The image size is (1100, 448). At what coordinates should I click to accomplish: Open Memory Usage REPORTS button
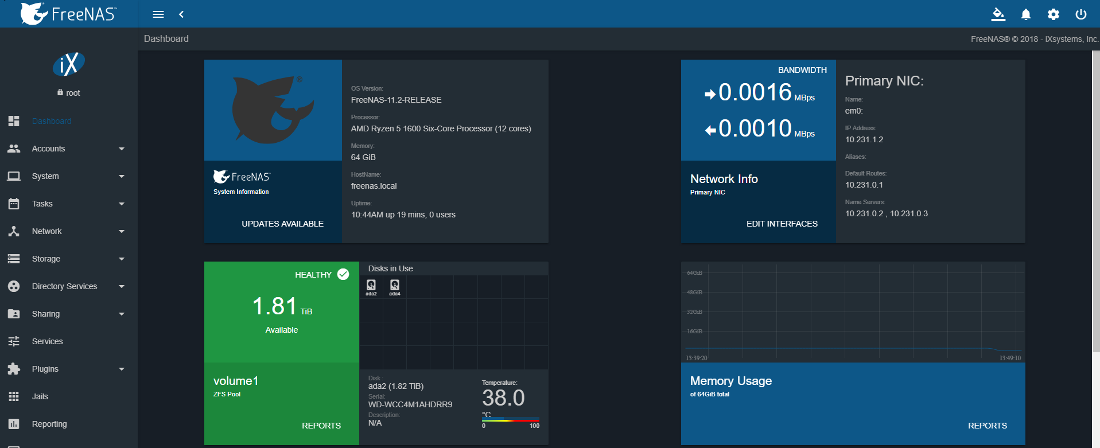tap(988, 426)
